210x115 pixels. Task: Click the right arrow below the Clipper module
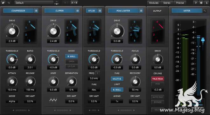click(70, 110)
